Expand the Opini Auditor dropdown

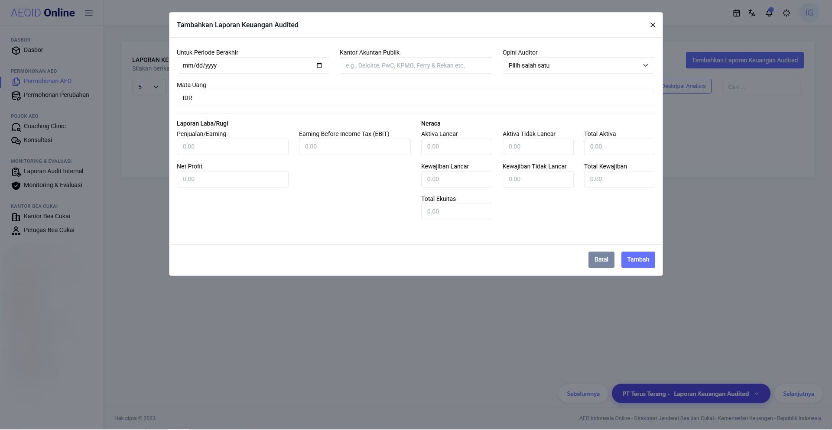[x=578, y=65]
